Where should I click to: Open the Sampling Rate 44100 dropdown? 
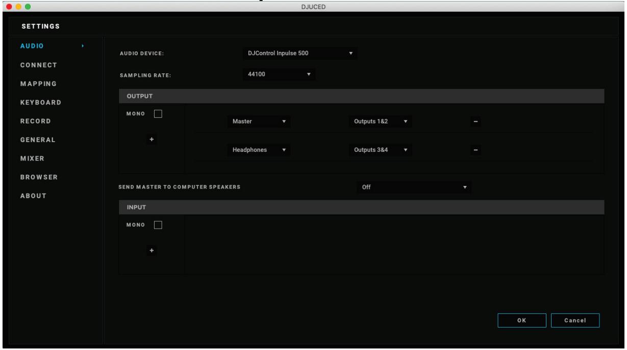click(x=279, y=74)
